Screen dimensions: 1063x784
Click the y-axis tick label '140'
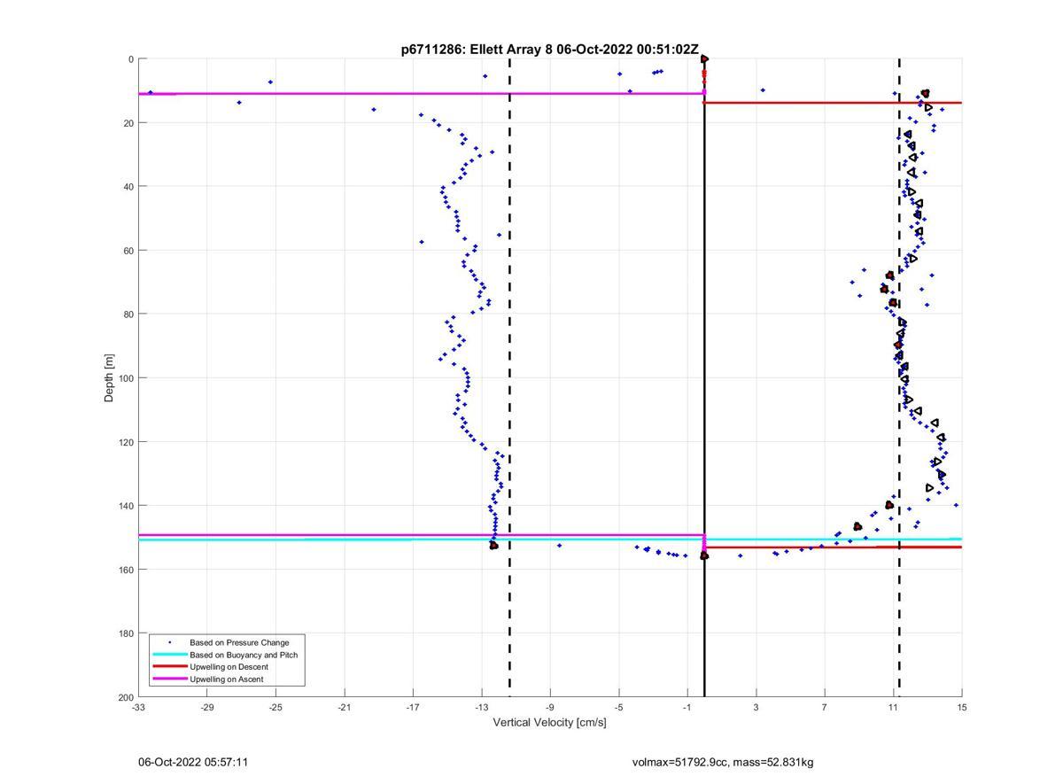[x=126, y=506]
